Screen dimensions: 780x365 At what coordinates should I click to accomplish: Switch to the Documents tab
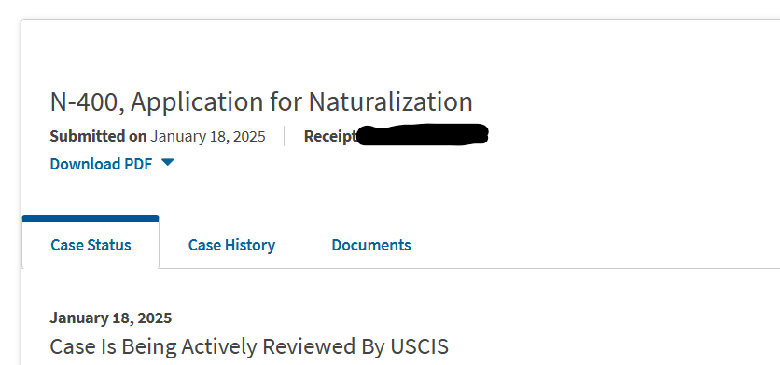[371, 245]
